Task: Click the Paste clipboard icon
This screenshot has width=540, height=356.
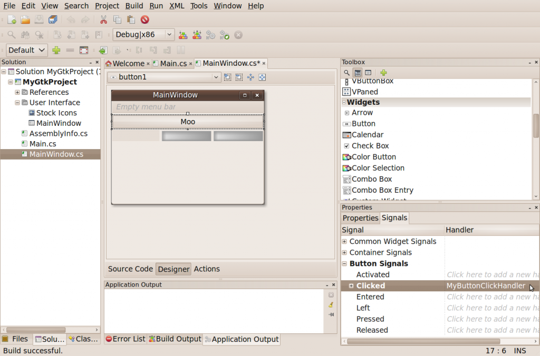Action: coord(131,19)
